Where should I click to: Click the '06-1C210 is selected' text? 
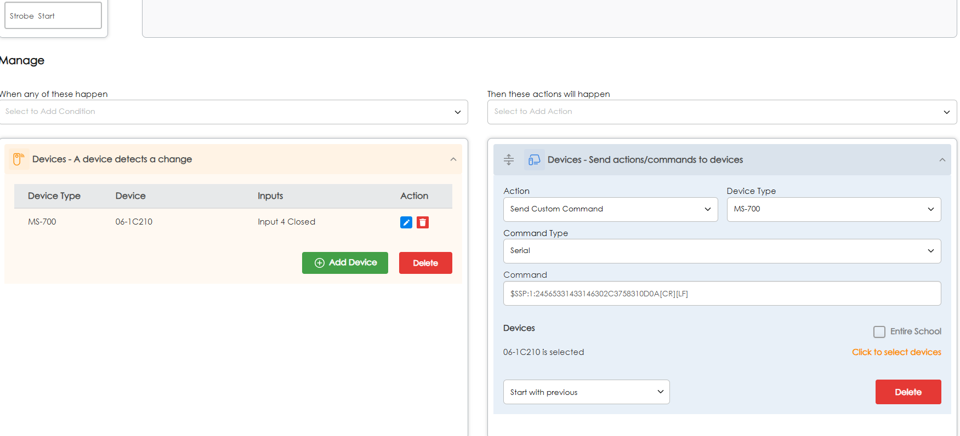[543, 352]
